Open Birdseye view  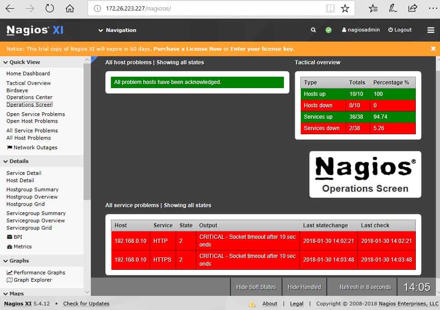pyautogui.click(x=17, y=90)
